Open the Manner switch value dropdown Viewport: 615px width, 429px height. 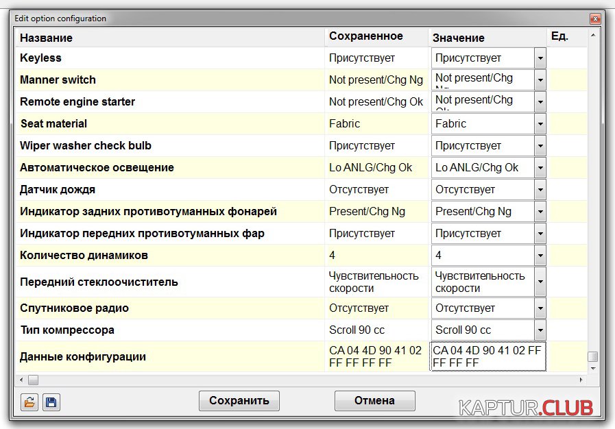pyautogui.click(x=540, y=80)
